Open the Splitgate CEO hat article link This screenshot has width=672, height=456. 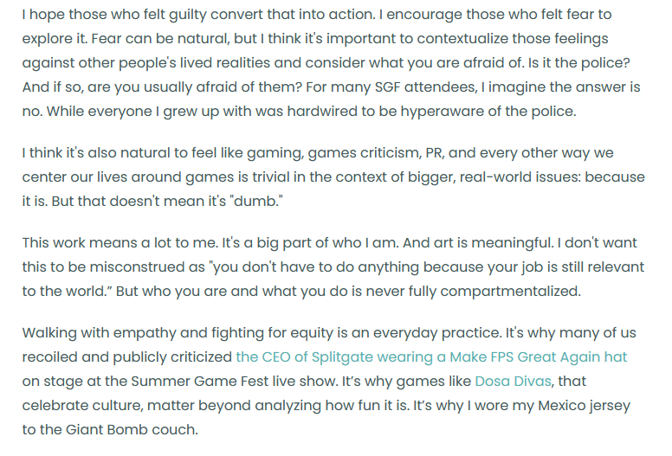click(431, 356)
